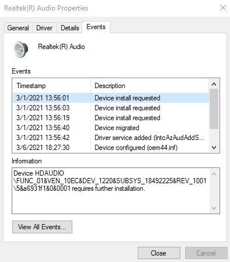Click the Timestamp column header
This screenshot has height=262, width=230.
click(x=51, y=86)
